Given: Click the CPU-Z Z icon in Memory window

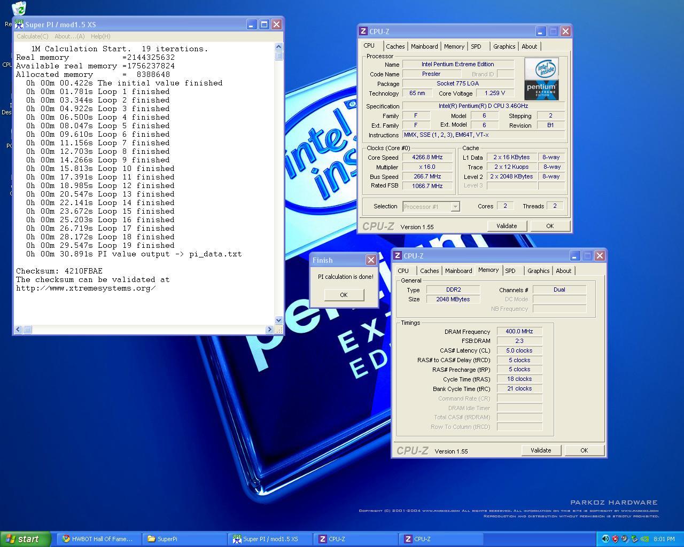Looking at the screenshot, I should [x=398, y=256].
